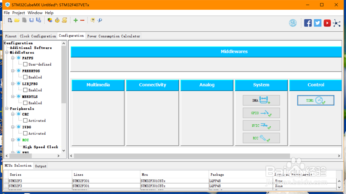Switch to the Clock Configuration tab
Image resolution: width=346 pixels, height=194 pixels.
38,36
